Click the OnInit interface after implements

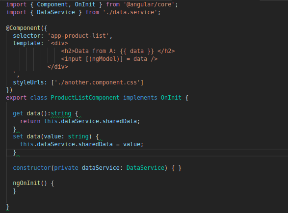(x=171, y=98)
